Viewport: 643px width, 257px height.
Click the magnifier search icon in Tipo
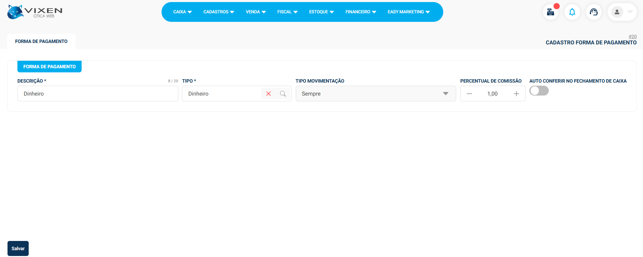coord(283,94)
